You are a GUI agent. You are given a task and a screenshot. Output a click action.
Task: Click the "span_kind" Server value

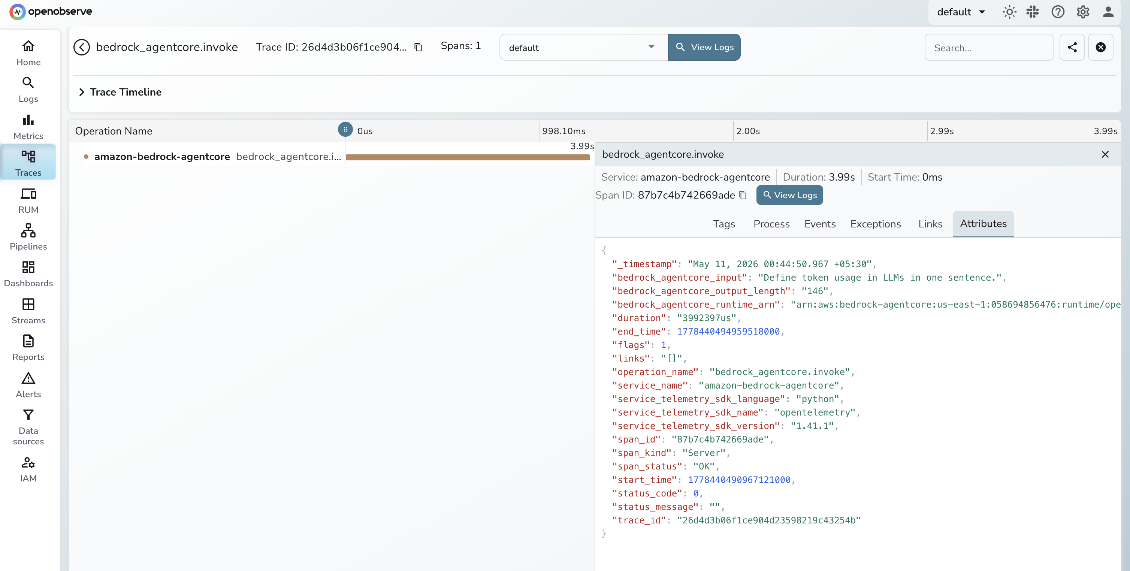704,453
